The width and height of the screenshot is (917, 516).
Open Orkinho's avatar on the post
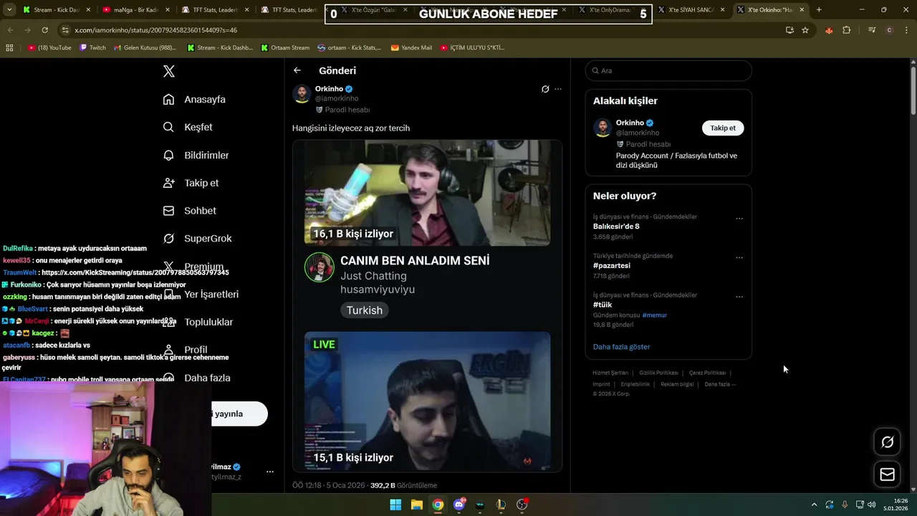pos(302,93)
